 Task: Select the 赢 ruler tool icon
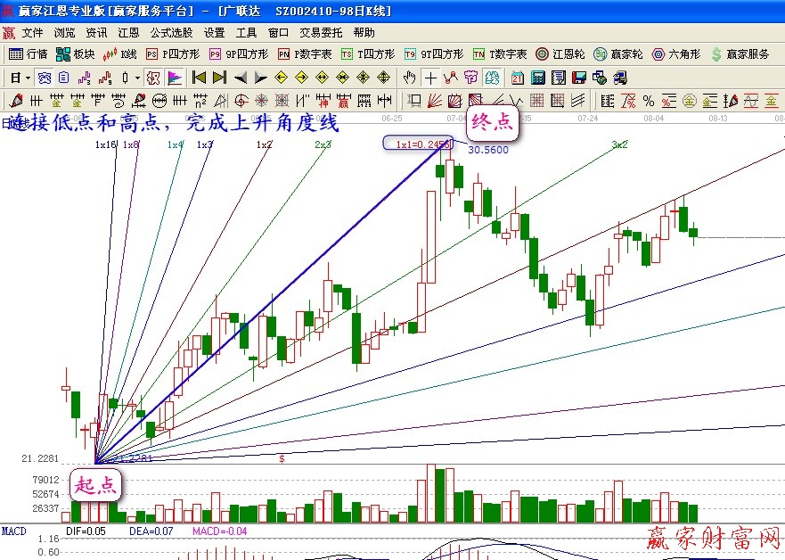click(x=343, y=101)
